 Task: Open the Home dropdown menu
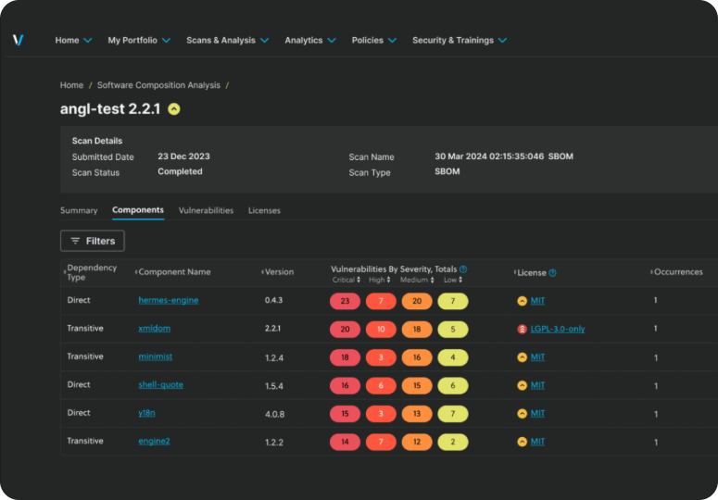[73, 40]
